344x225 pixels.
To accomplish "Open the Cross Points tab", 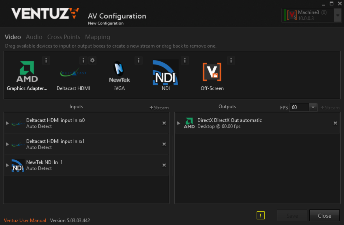I will coord(64,37).
